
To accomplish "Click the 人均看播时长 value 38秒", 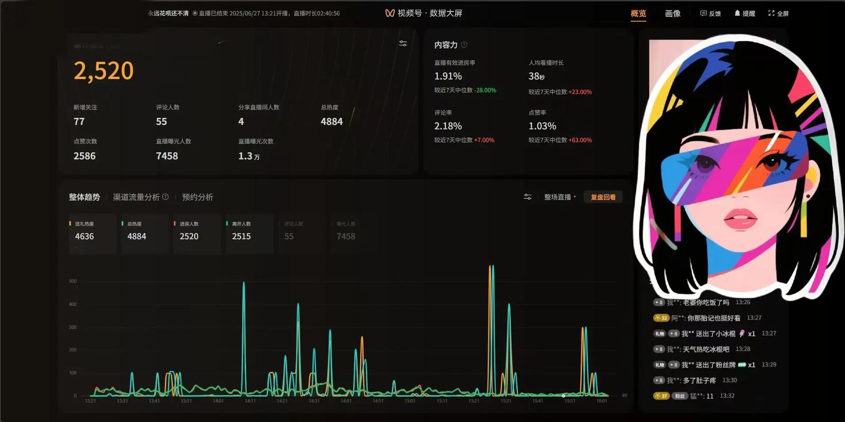I will pyautogui.click(x=537, y=76).
